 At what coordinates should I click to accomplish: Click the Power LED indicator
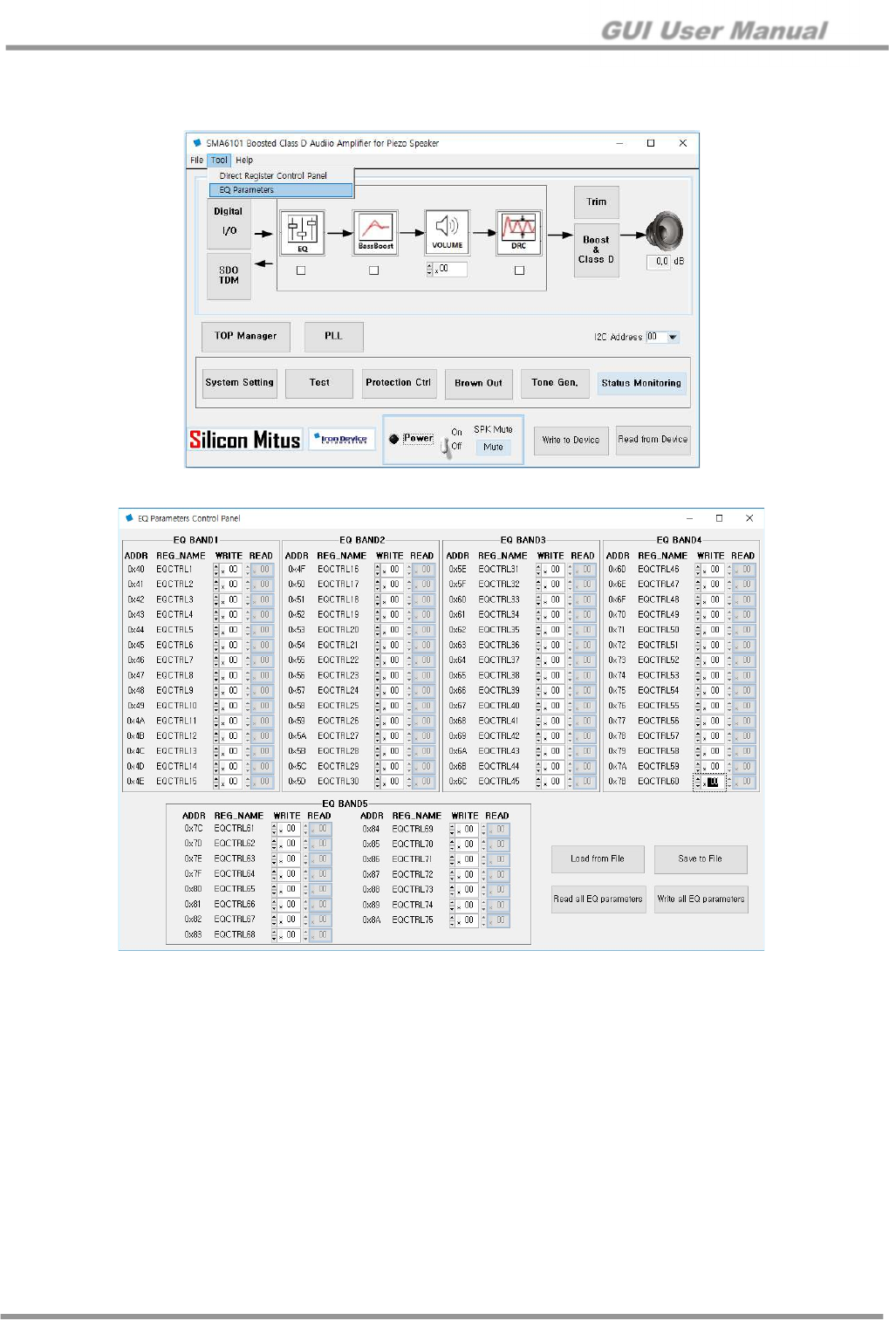coord(393,439)
